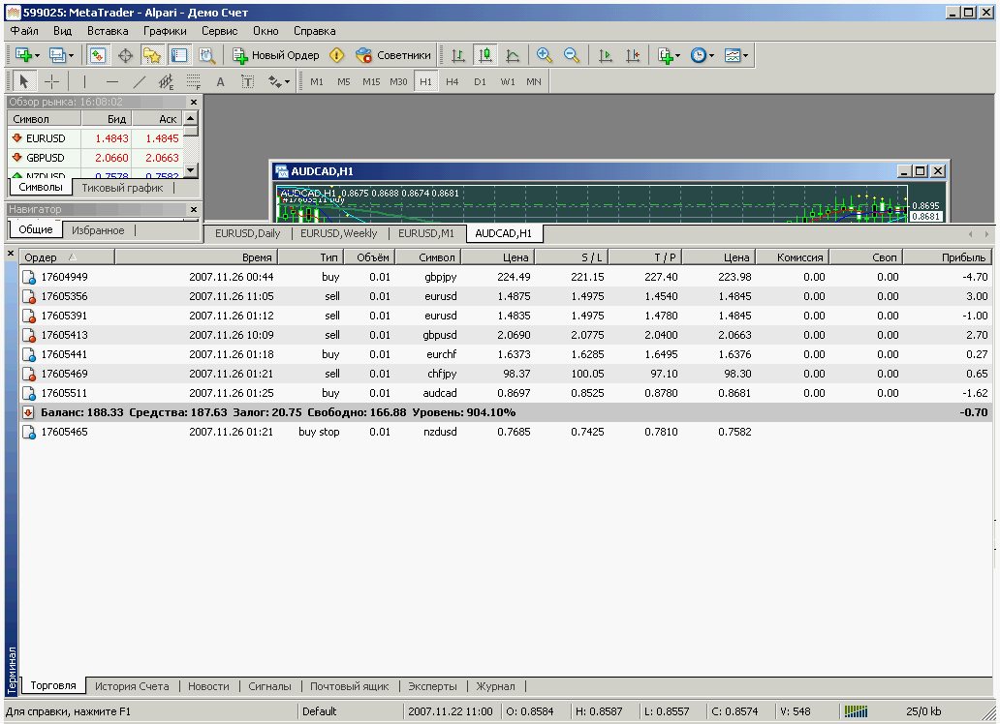Open the chart periodicity clock dropdown
This screenshot has width=1000, height=724.
(711, 55)
